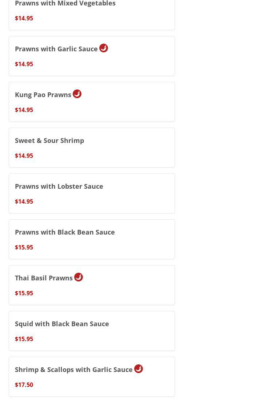This screenshot has height=400, width=280.
Task: Click the $15.95 price under Thai Basil Prawns
Action: pyautogui.click(x=24, y=293)
